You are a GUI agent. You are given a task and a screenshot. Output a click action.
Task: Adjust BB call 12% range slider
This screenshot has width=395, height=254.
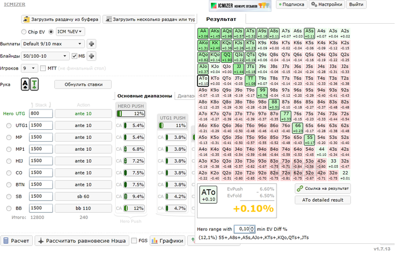(134, 208)
